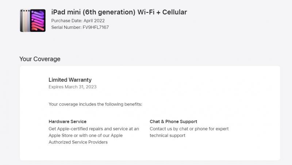Viewport: 292px width, 165px height.
Task: Select serial number FV9HFL7167 text
Action: point(96,27)
